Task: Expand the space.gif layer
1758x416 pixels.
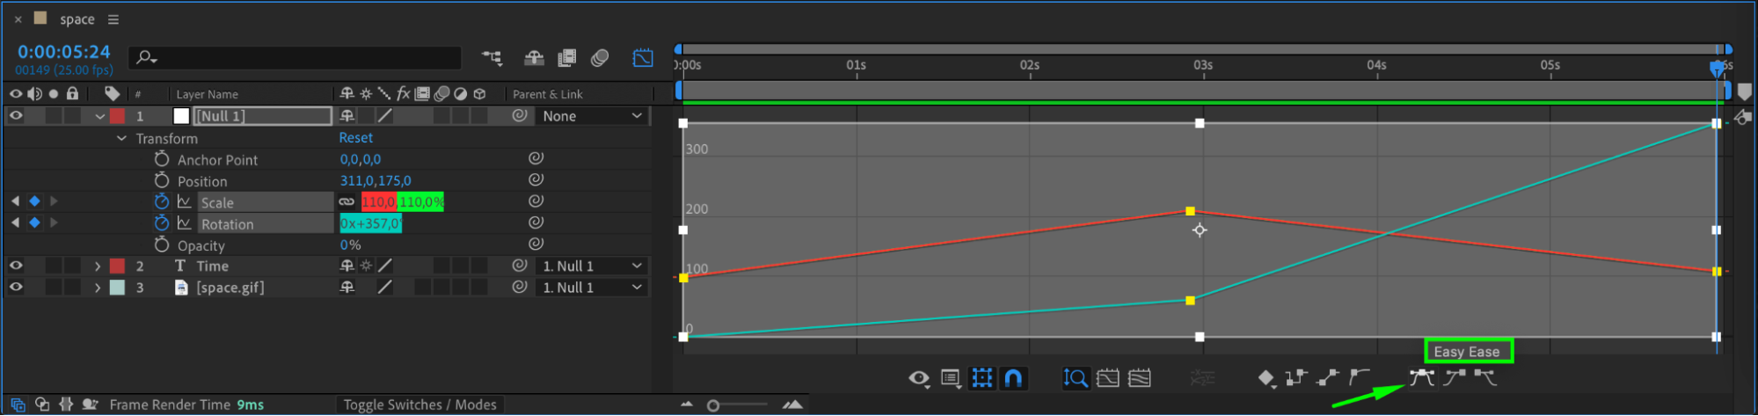Action: pyautogui.click(x=98, y=287)
